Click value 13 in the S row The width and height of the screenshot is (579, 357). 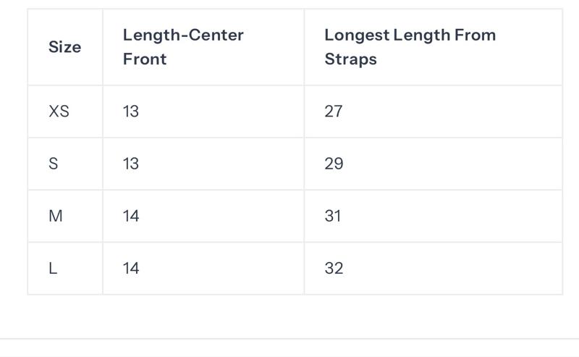coord(131,164)
